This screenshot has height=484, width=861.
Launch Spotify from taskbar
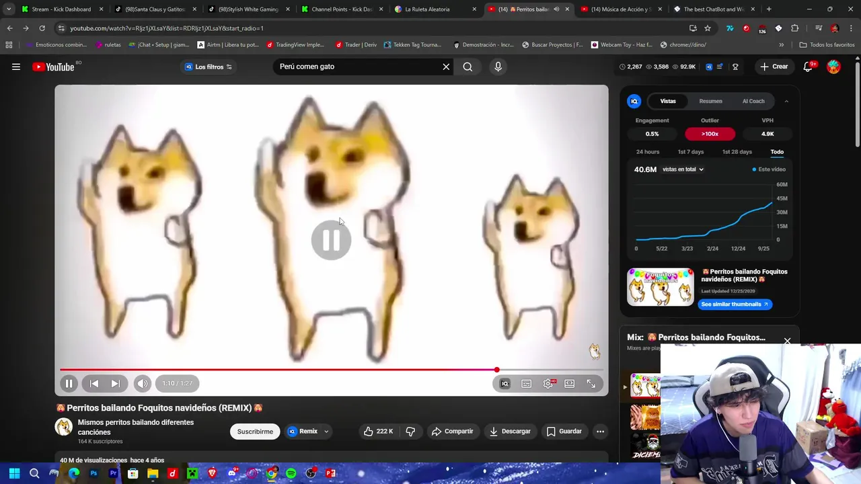point(291,473)
